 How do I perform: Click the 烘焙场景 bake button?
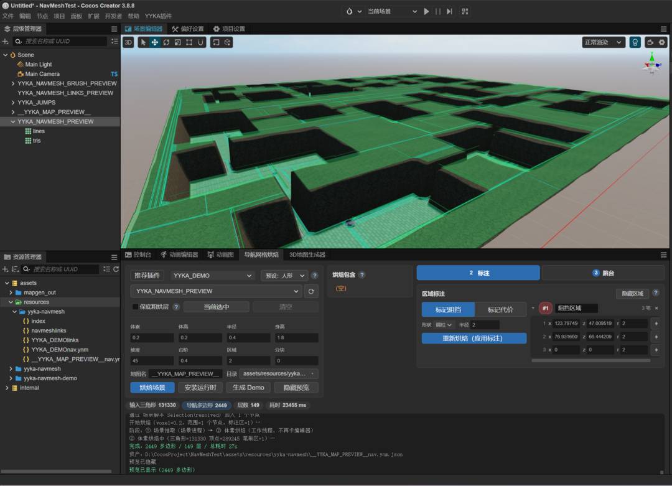[x=152, y=388]
